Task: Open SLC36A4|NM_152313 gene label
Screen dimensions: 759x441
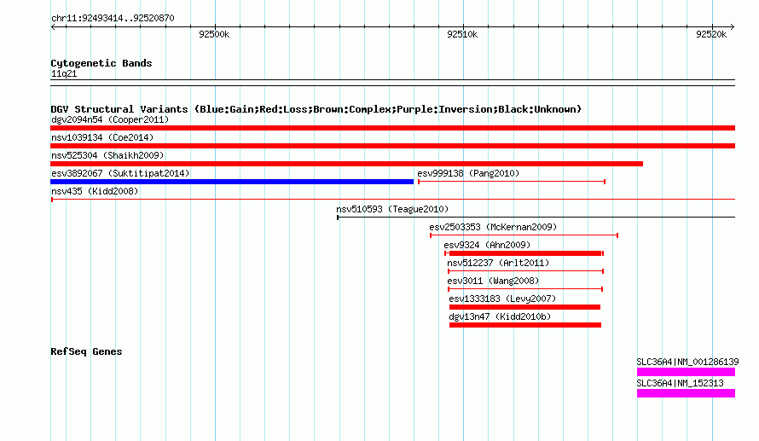Action: (x=680, y=383)
